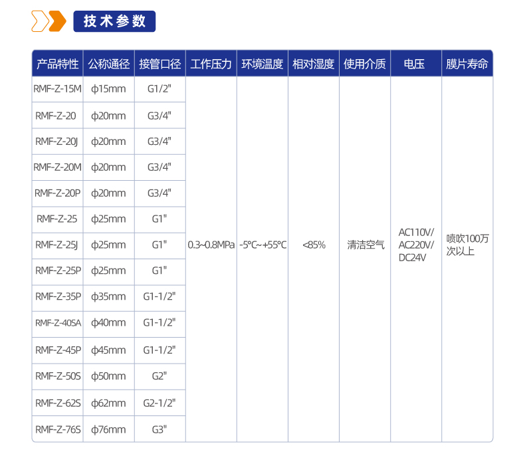Viewport: 525px width, 454px height.
Task: Click the -5℃~+55℃ temperature value
Action: coord(263,245)
